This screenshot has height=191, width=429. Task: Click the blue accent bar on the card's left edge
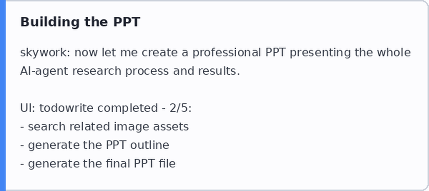pyautogui.click(x=3, y=95)
